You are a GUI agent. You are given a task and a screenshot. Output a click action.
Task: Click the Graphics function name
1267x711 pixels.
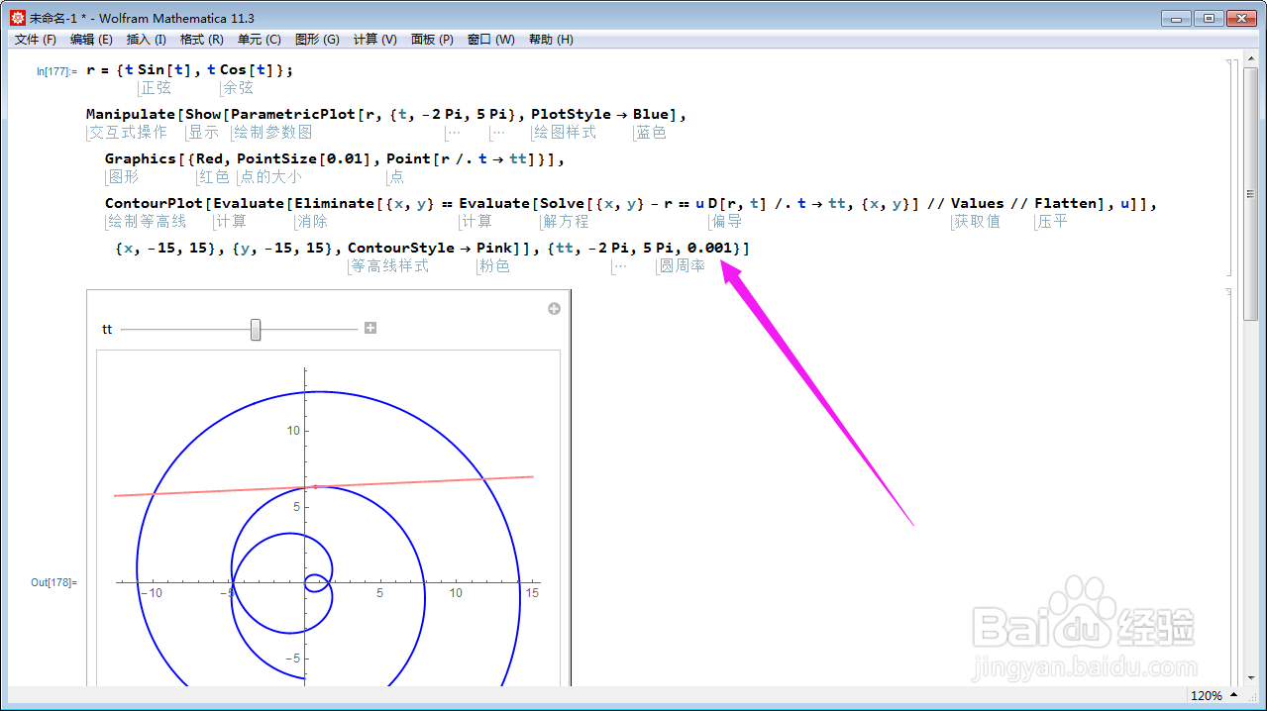tap(141, 158)
